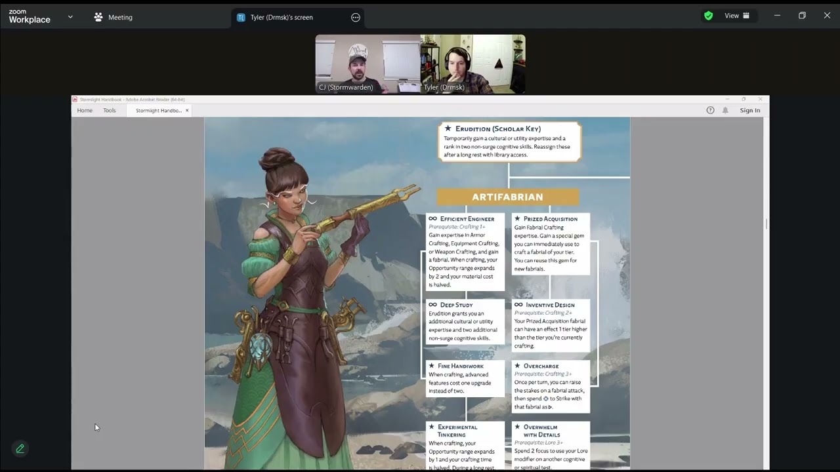The image size is (840, 472).
Task: Click the Meeting people icon
Action: point(98,17)
